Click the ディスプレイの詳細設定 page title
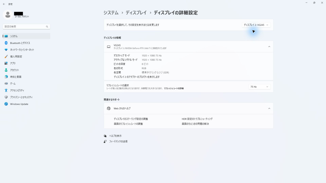The image size is (326, 183). 176,12
